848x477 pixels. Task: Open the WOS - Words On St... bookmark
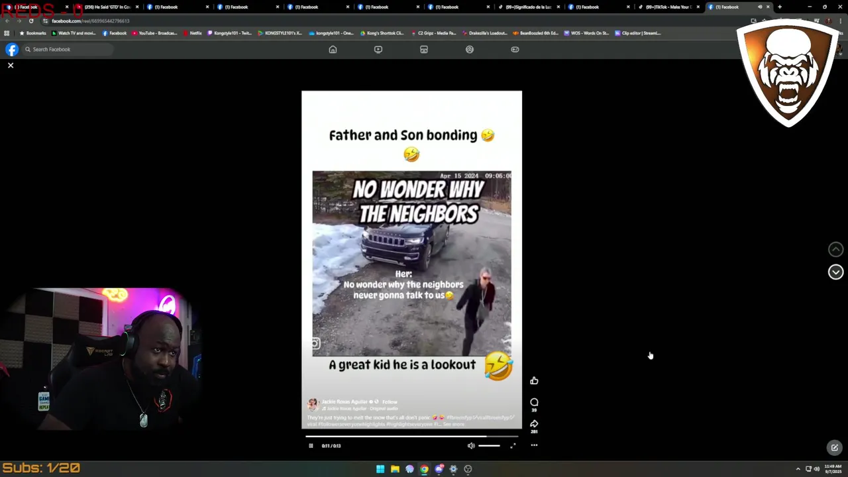pyautogui.click(x=586, y=33)
